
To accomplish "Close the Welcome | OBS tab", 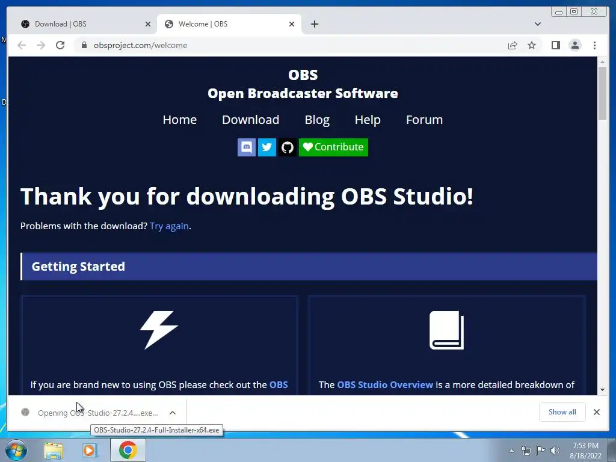I will coord(292,24).
